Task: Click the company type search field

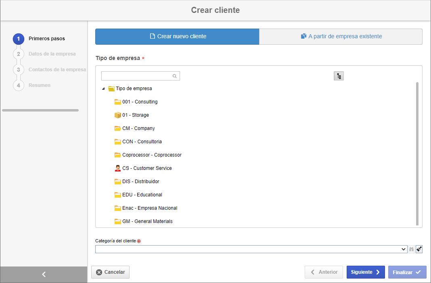Action: pyautogui.click(x=140, y=76)
